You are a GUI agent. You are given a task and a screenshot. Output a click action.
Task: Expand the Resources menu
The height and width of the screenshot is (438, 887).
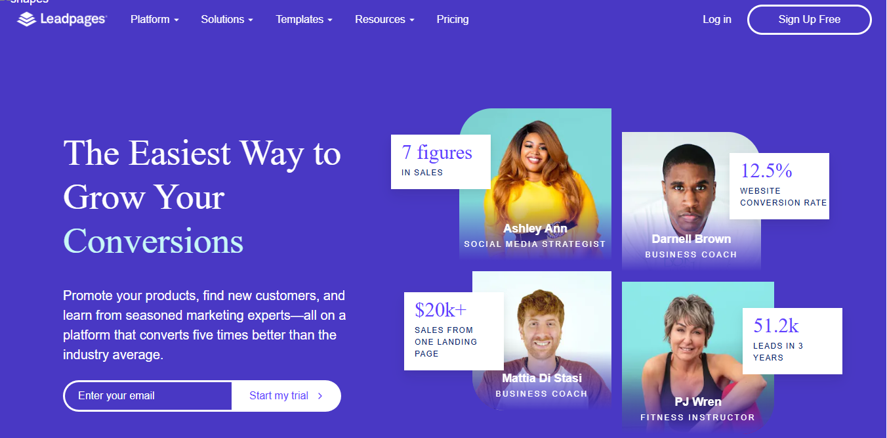(x=384, y=20)
